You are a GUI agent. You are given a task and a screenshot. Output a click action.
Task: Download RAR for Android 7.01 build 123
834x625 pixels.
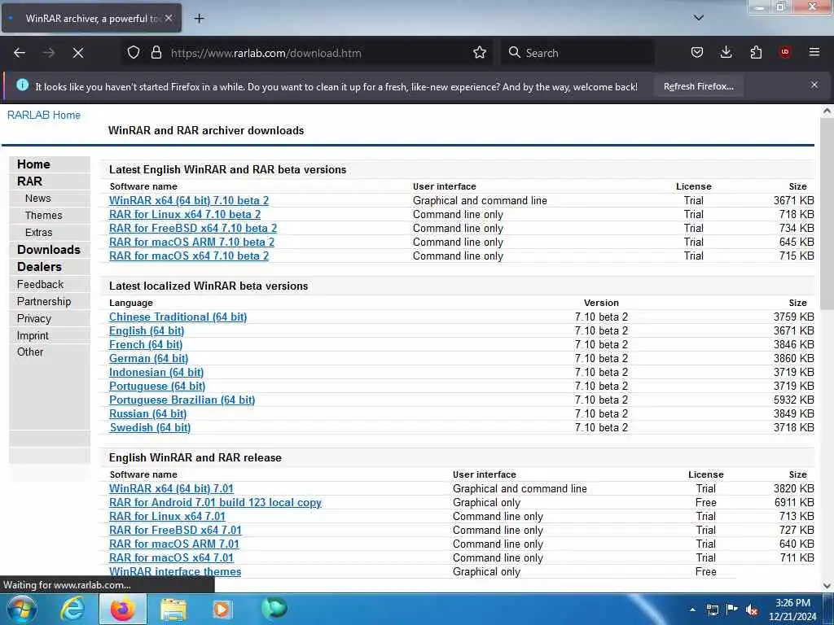(x=215, y=502)
